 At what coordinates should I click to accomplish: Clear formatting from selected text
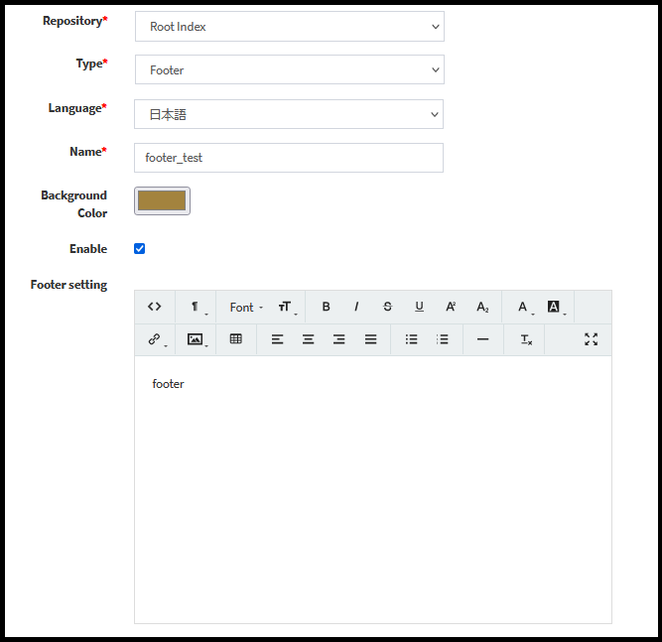click(x=526, y=339)
